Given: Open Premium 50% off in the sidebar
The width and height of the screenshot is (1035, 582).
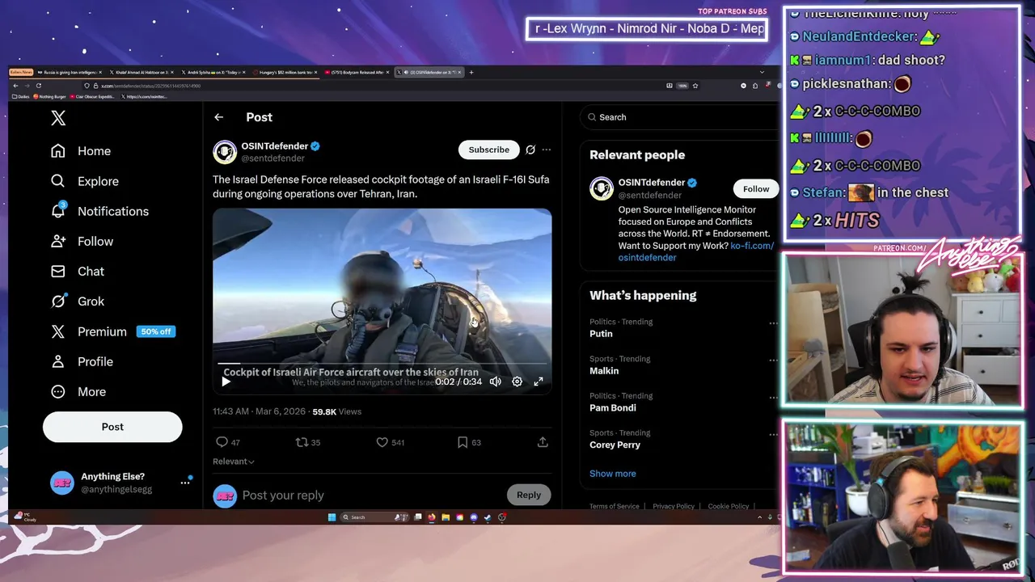Looking at the screenshot, I should (112, 331).
